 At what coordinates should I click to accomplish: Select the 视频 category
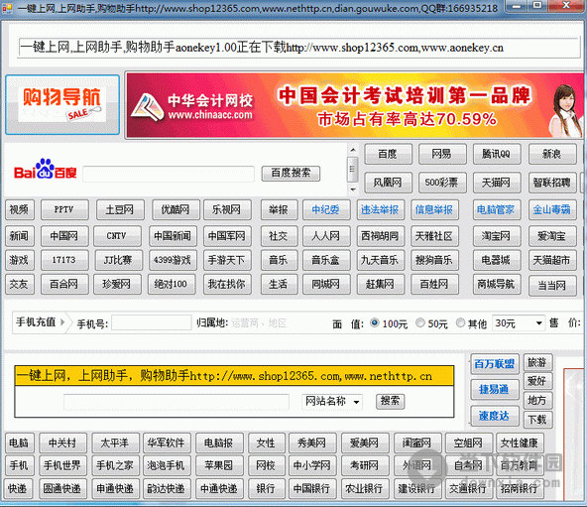(x=20, y=209)
